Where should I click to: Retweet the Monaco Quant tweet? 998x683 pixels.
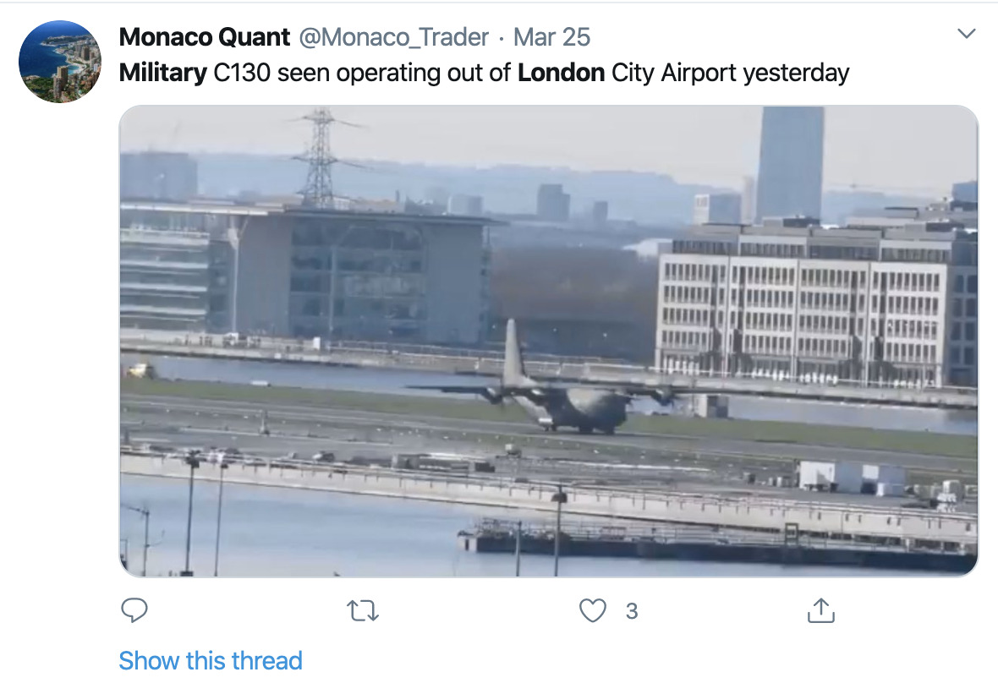pyautogui.click(x=364, y=609)
